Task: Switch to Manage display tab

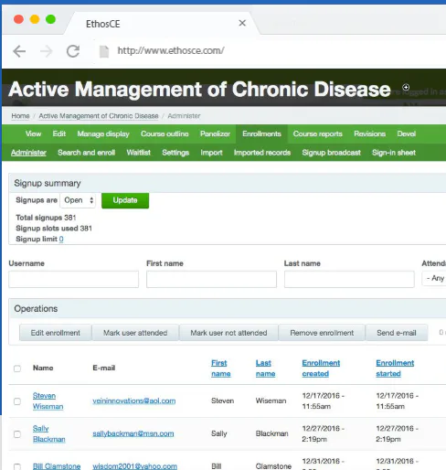Action: coord(103,134)
